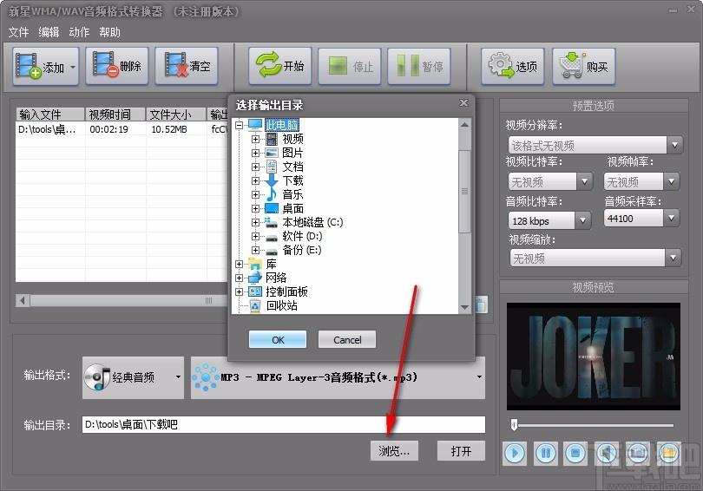The height and width of the screenshot is (491, 703).
Task: Open the Options (选项) gear button
Action: pyautogui.click(x=513, y=66)
